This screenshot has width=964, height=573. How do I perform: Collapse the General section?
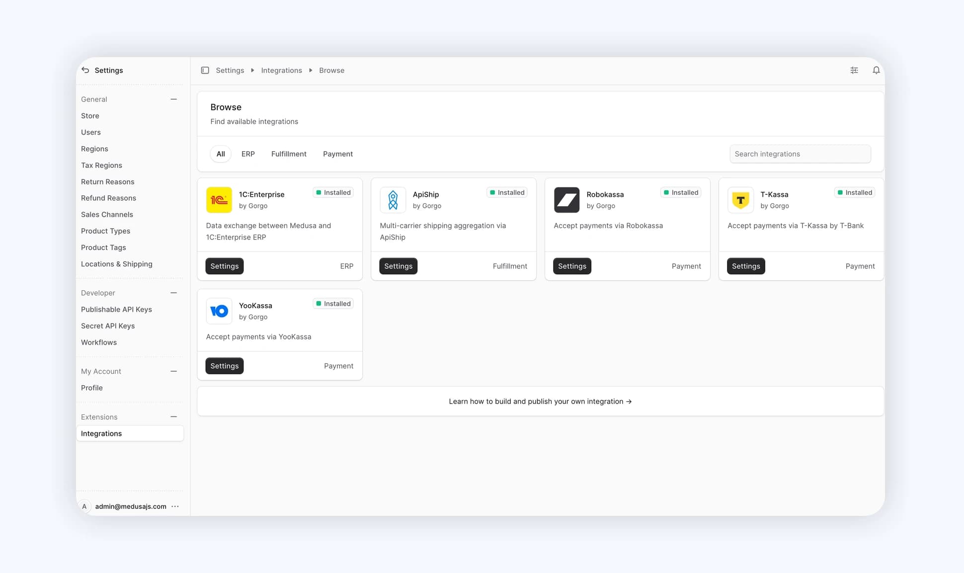click(x=174, y=99)
